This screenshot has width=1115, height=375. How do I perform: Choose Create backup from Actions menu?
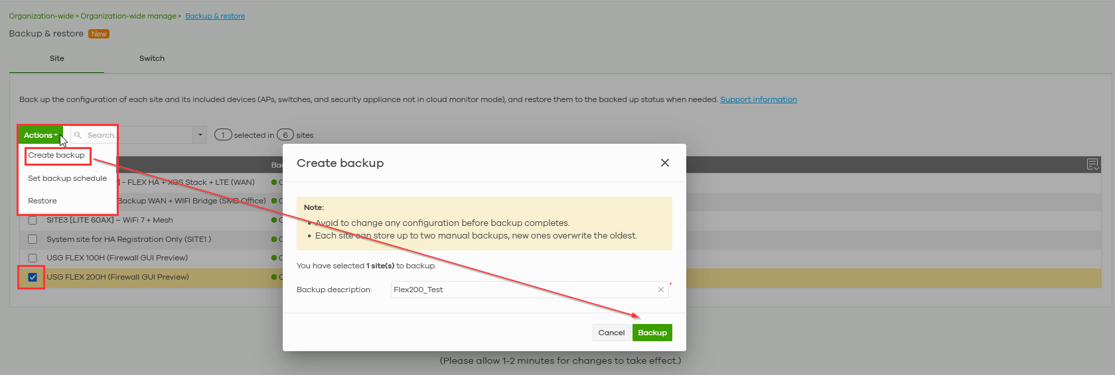click(x=56, y=155)
